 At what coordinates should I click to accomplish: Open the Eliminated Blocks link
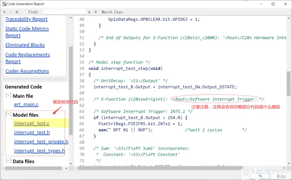(25, 45)
